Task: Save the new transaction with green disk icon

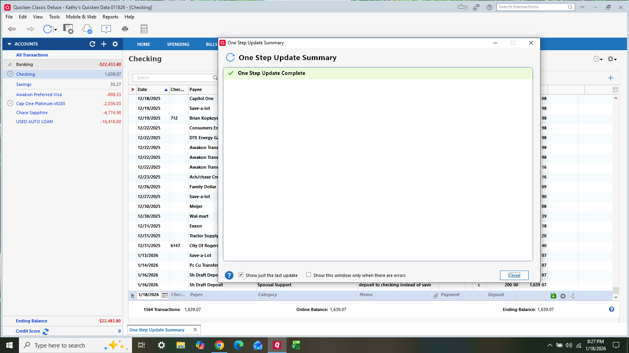Action: (x=554, y=296)
